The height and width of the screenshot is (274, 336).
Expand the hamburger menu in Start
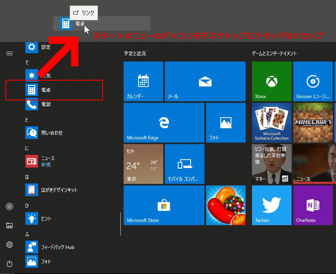10,54
